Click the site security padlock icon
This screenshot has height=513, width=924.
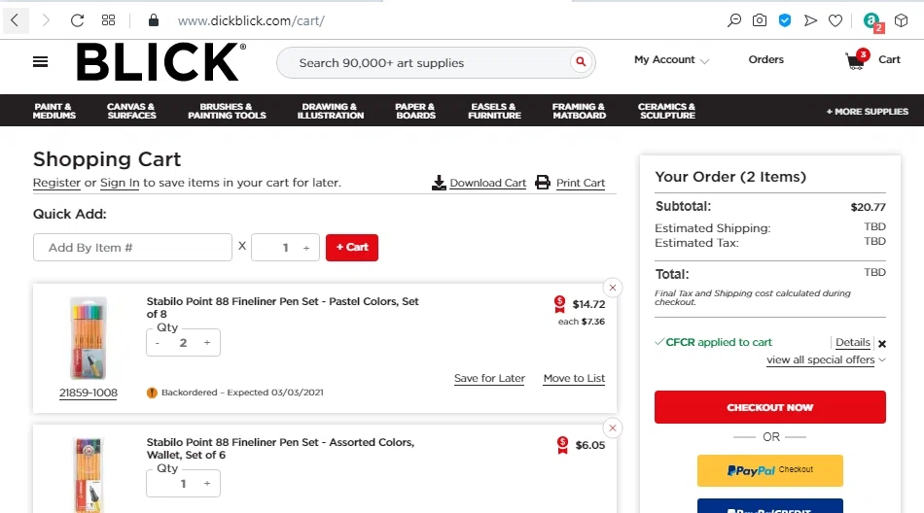click(x=154, y=20)
